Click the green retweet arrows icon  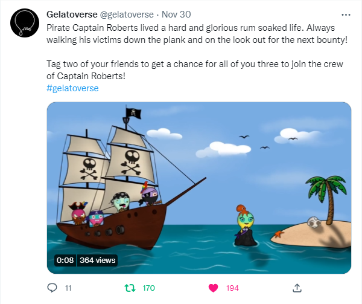[130, 288]
